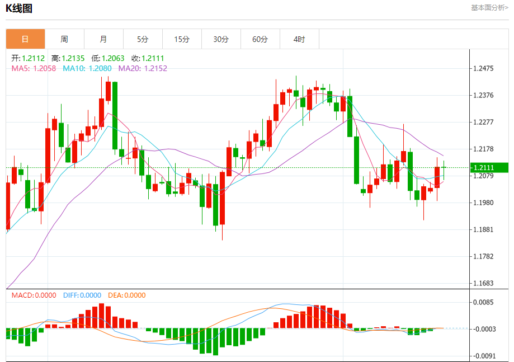
Task: Open the 5分 interval tab
Action: click(x=143, y=39)
